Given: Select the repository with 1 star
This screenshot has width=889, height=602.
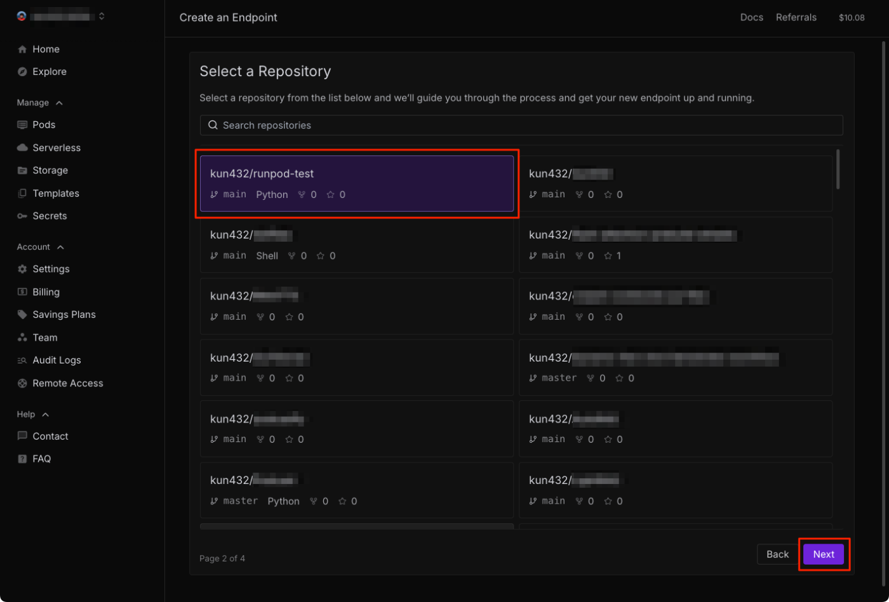Looking at the screenshot, I should (676, 245).
